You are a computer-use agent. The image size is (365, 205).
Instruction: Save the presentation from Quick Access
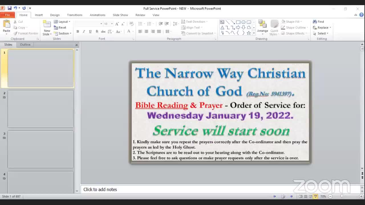[x=9, y=8]
